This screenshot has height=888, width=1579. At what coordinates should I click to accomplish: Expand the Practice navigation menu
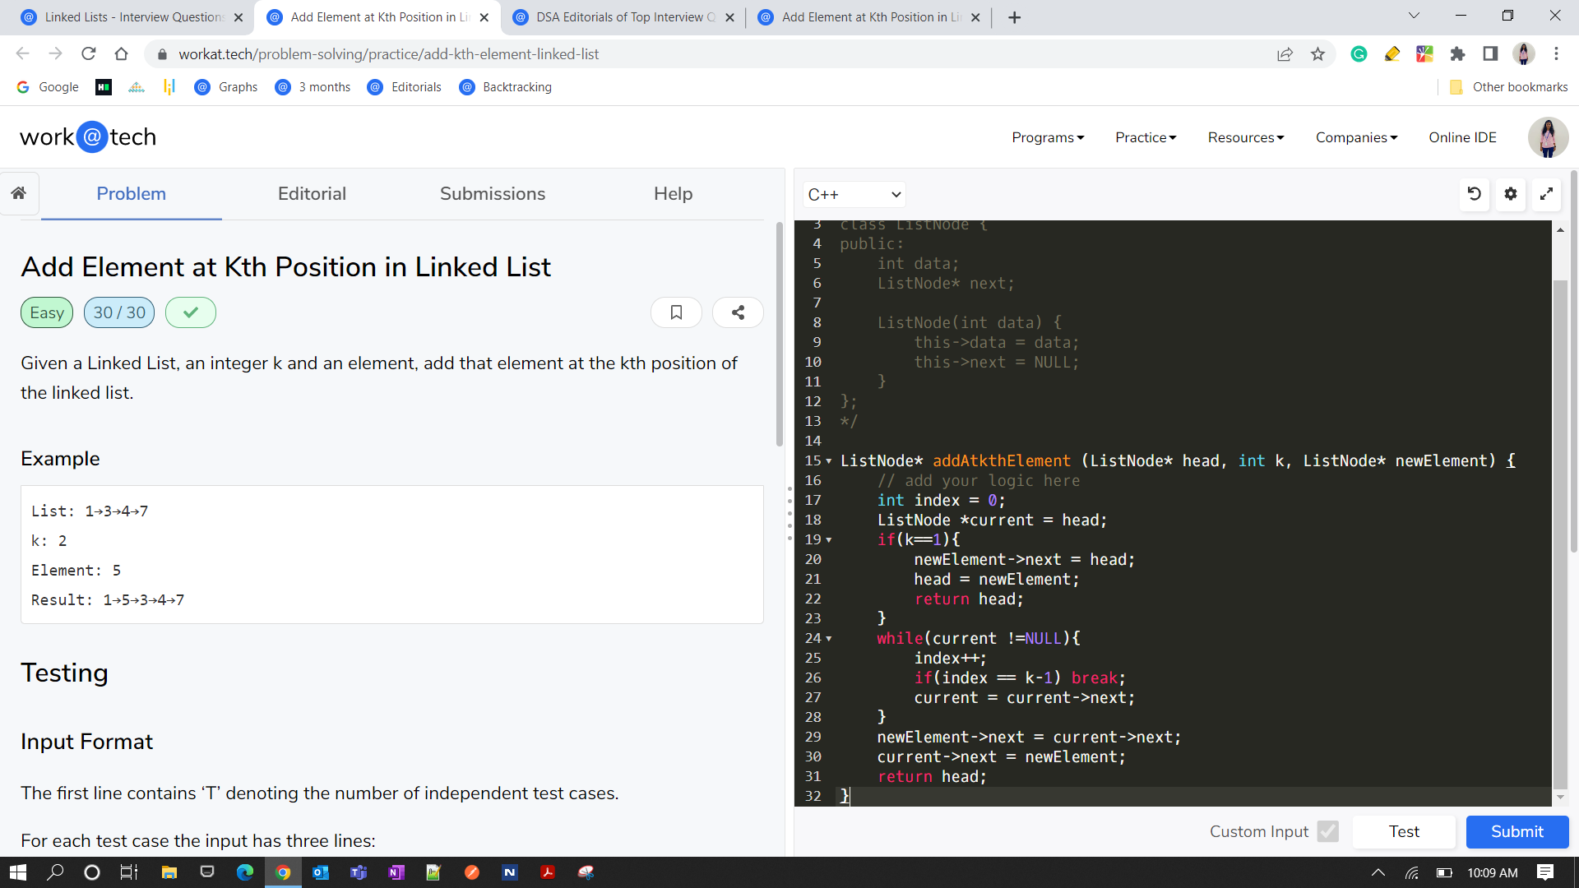point(1147,136)
